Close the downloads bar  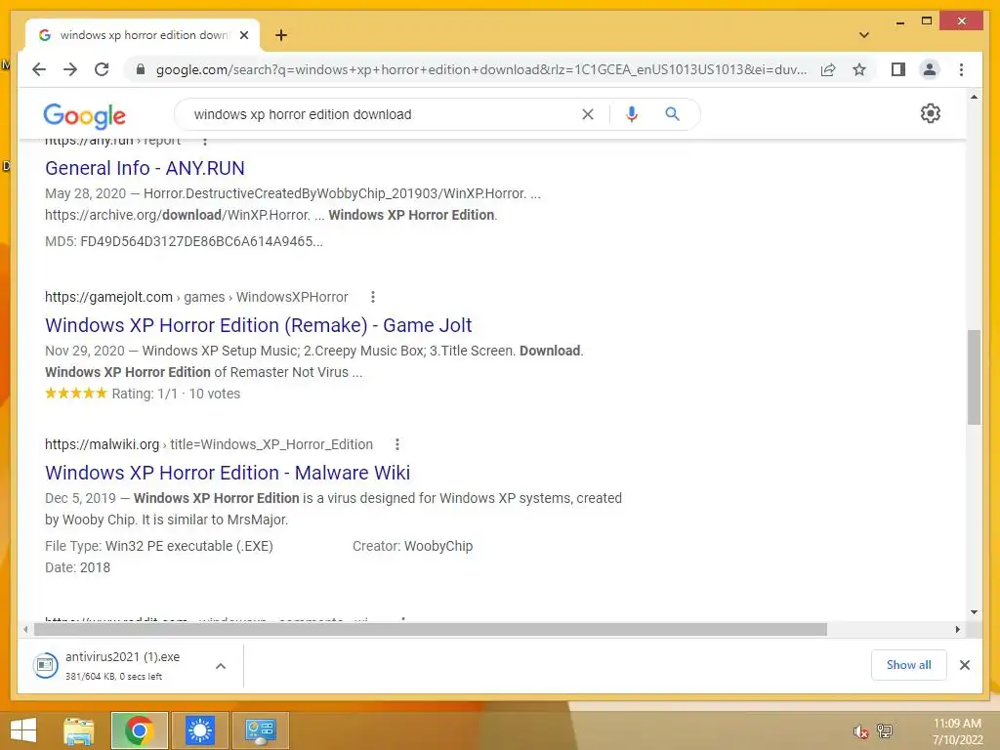click(x=964, y=665)
